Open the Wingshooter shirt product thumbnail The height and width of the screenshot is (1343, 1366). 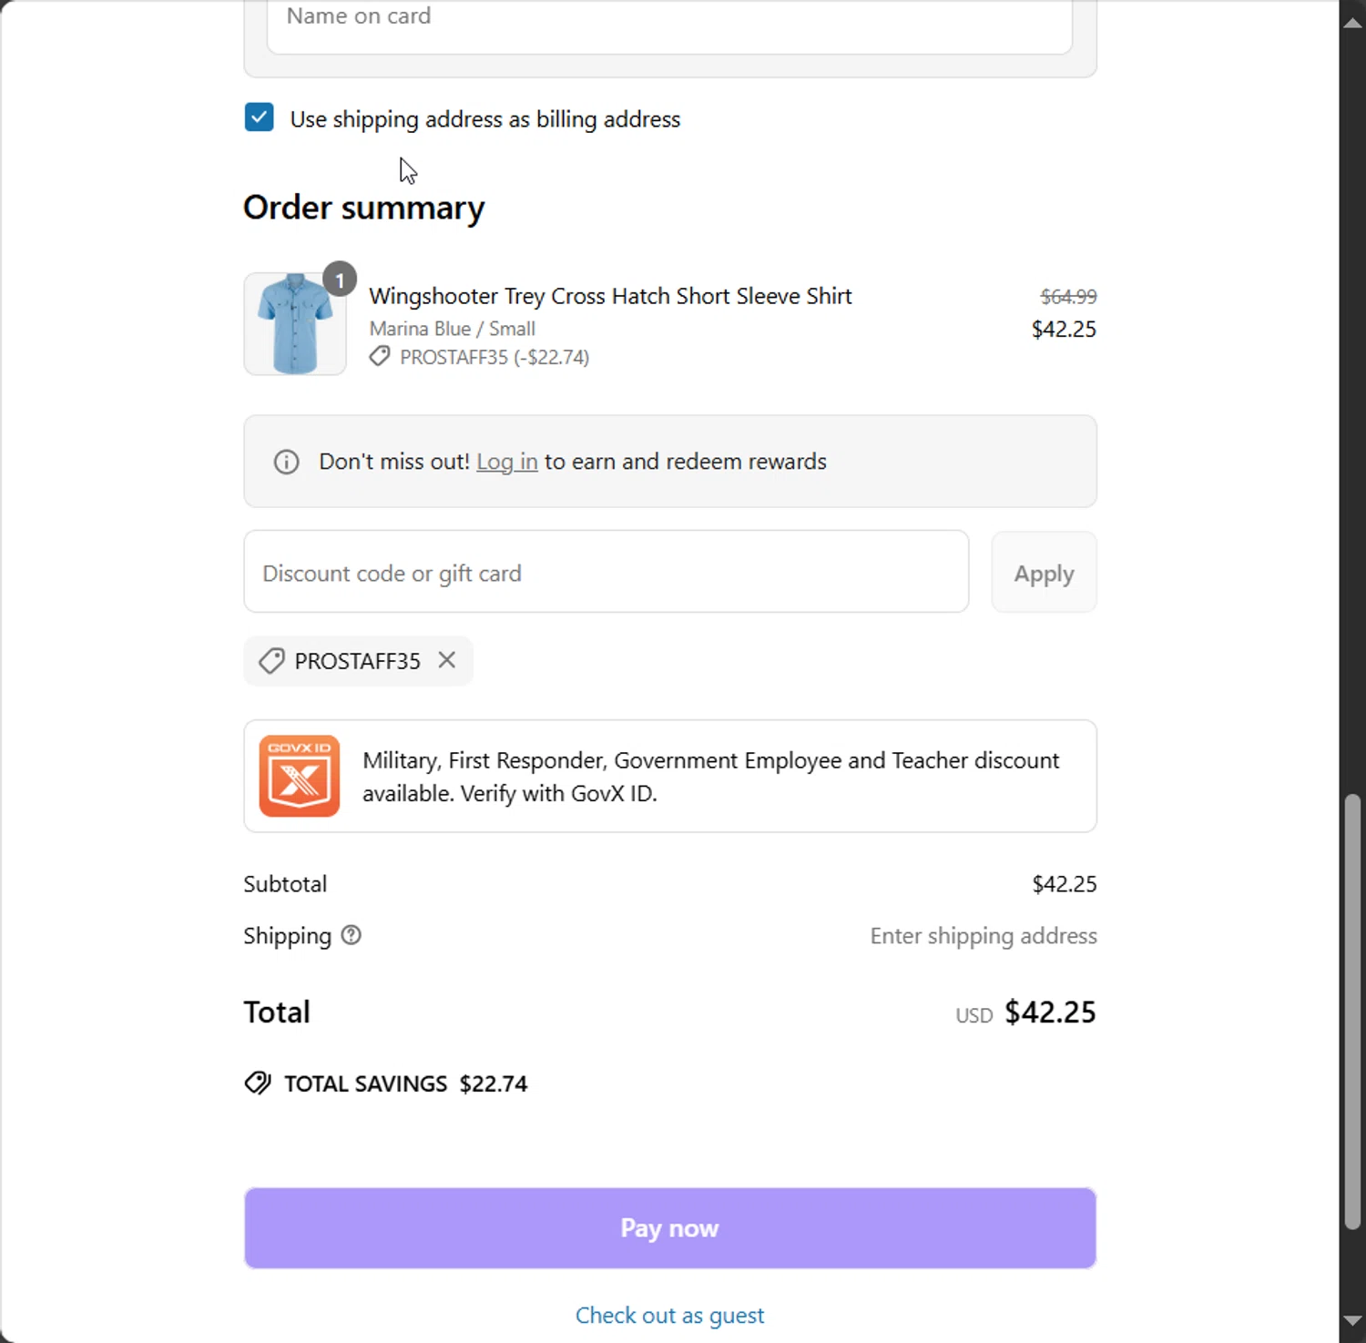[x=295, y=324]
